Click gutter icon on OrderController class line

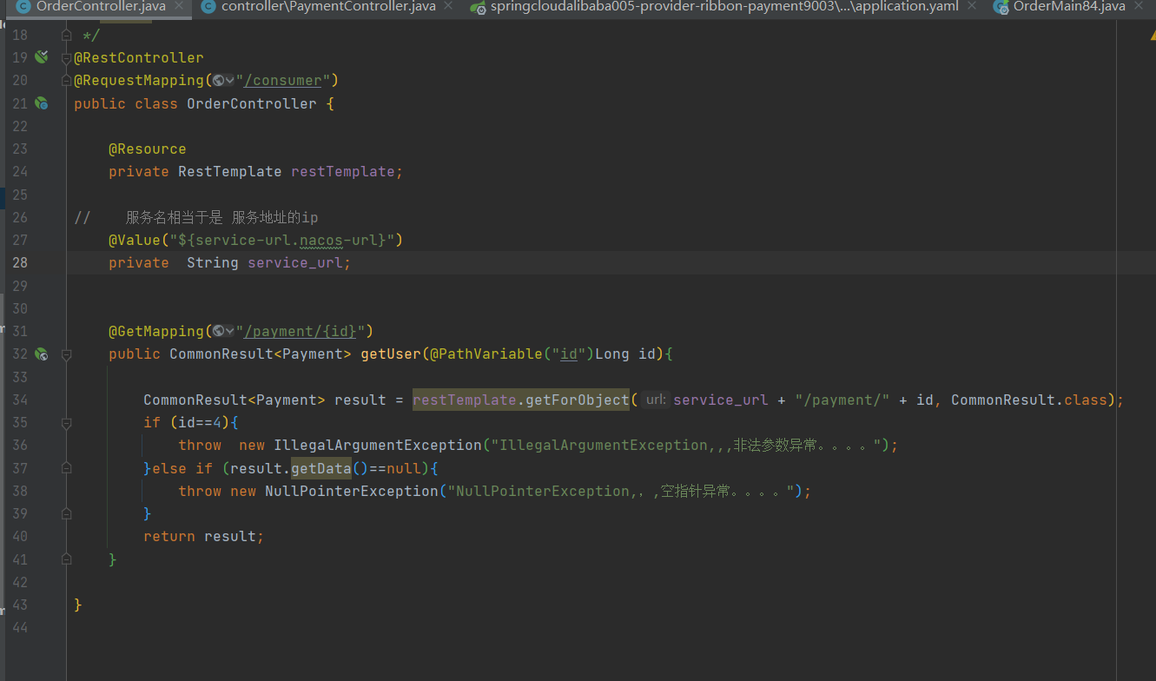pyautogui.click(x=41, y=103)
